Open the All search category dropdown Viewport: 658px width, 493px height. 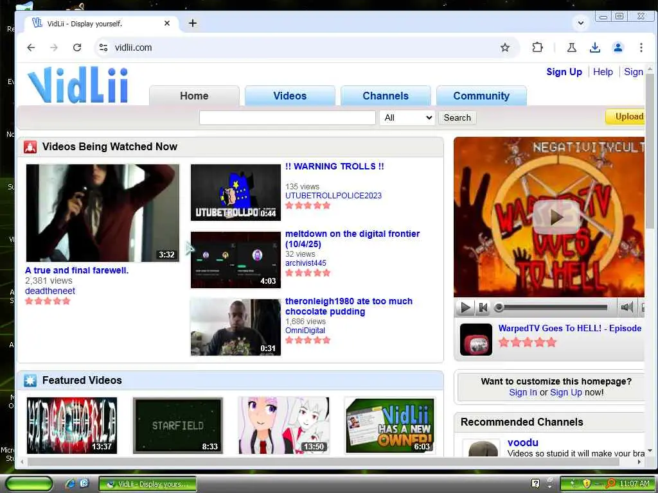(407, 118)
